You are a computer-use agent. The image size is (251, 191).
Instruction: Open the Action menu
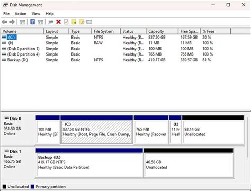pyautogui.click(x=21, y=14)
